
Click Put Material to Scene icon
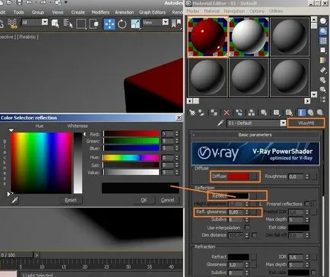click(201, 113)
